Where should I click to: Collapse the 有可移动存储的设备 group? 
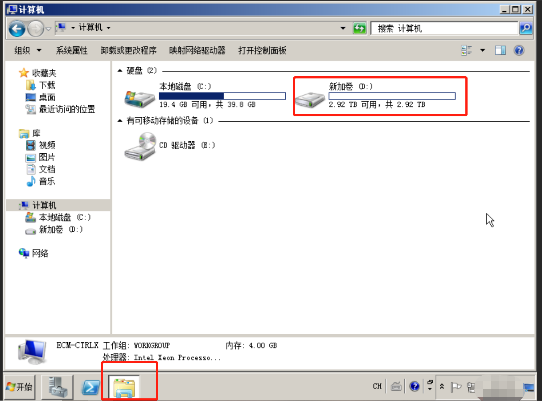pyautogui.click(x=120, y=120)
